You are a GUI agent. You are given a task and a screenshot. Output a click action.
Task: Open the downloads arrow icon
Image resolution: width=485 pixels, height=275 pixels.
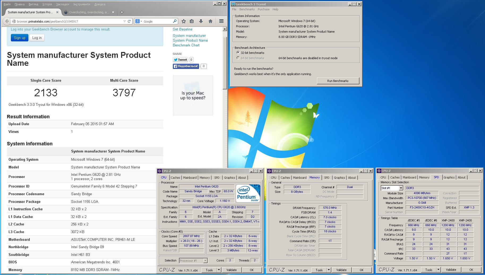[201, 21]
